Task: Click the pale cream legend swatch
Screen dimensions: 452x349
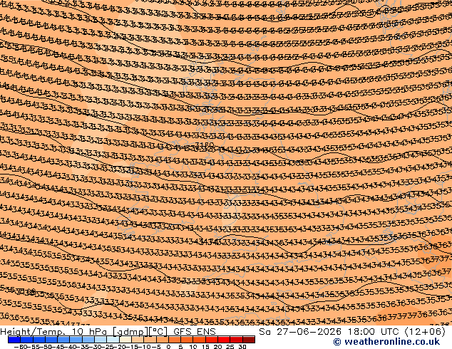Action: (125, 340)
